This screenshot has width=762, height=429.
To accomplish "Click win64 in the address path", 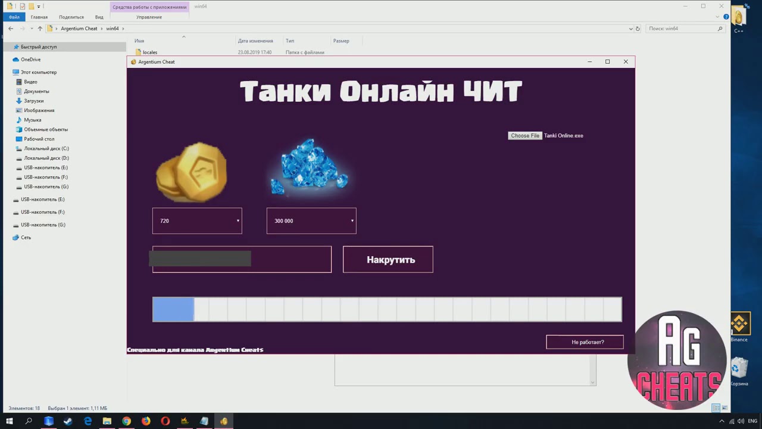I will coord(112,29).
